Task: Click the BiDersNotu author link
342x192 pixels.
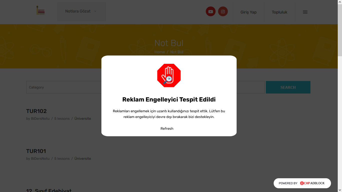Action: (40, 118)
